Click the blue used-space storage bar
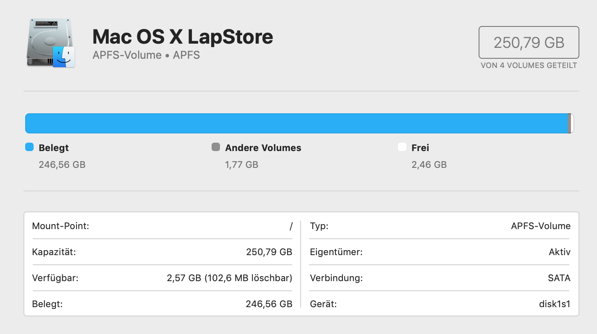The image size is (597, 334). (x=296, y=123)
